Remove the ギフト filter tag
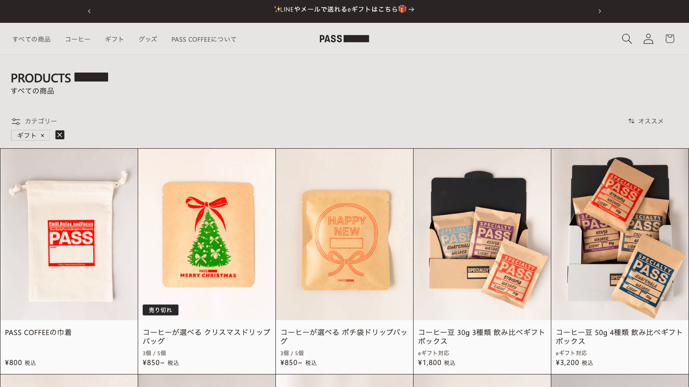 pyautogui.click(x=31, y=135)
